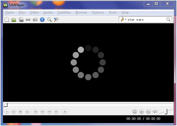Click the Record button
This screenshot has height=126, width=177.
click(27, 111)
